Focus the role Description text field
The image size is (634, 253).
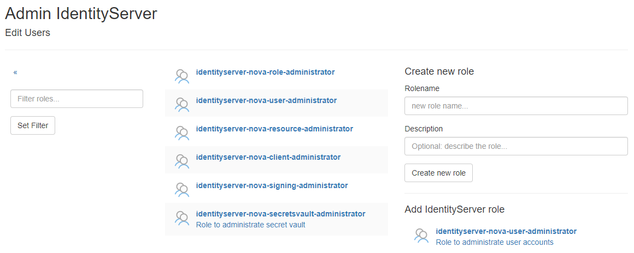coord(515,146)
